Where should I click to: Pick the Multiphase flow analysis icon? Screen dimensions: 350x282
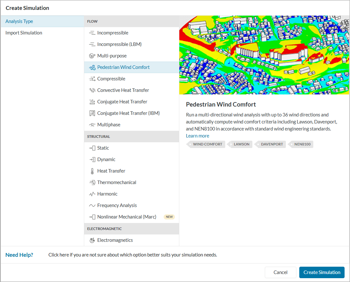click(92, 124)
